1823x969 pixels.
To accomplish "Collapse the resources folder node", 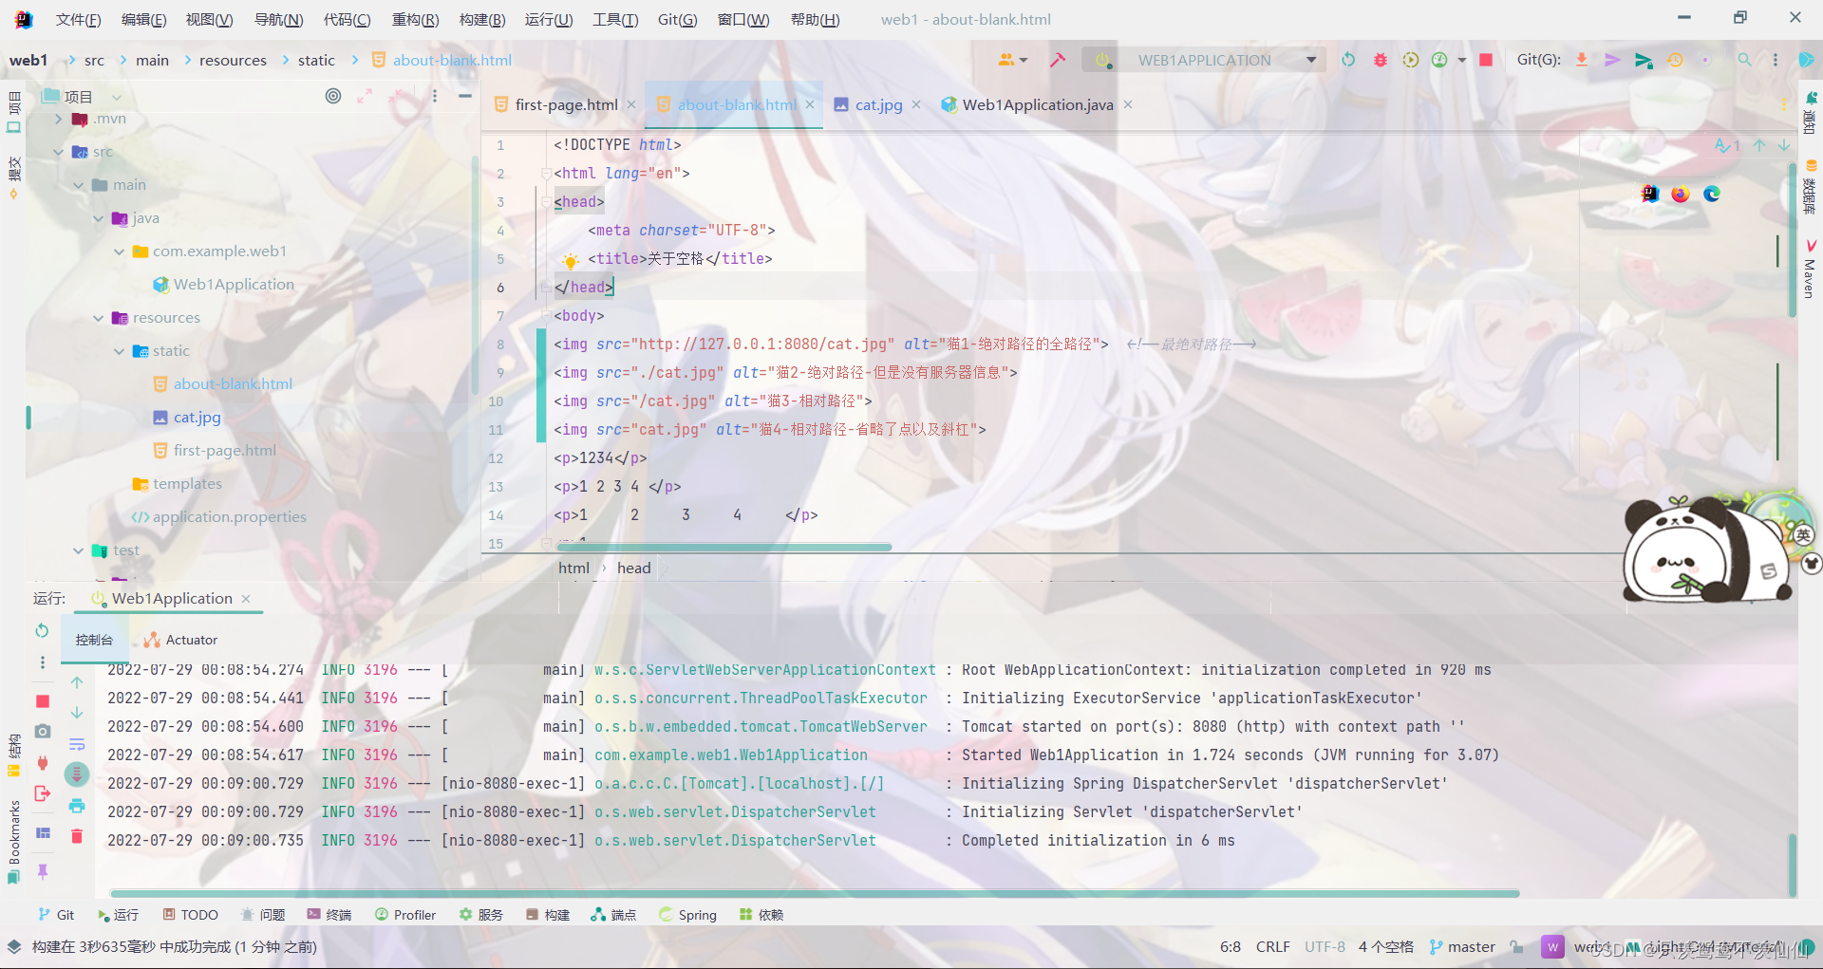I will pyautogui.click(x=99, y=318).
